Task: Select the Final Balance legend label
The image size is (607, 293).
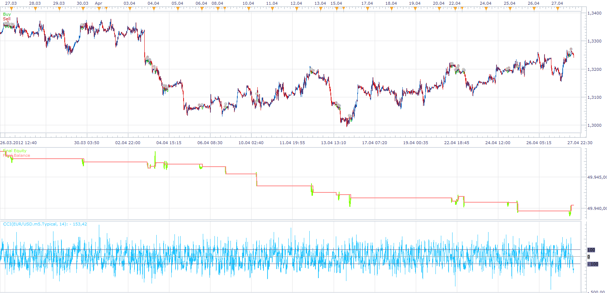Action: tap(16, 155)
